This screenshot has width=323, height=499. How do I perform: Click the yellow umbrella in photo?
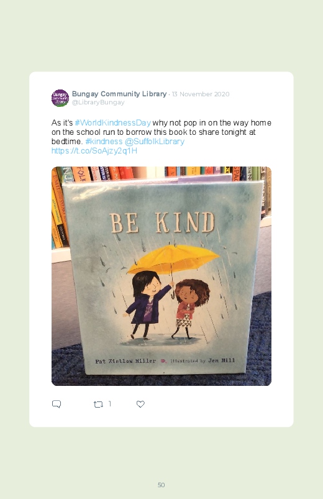(173, 259)
